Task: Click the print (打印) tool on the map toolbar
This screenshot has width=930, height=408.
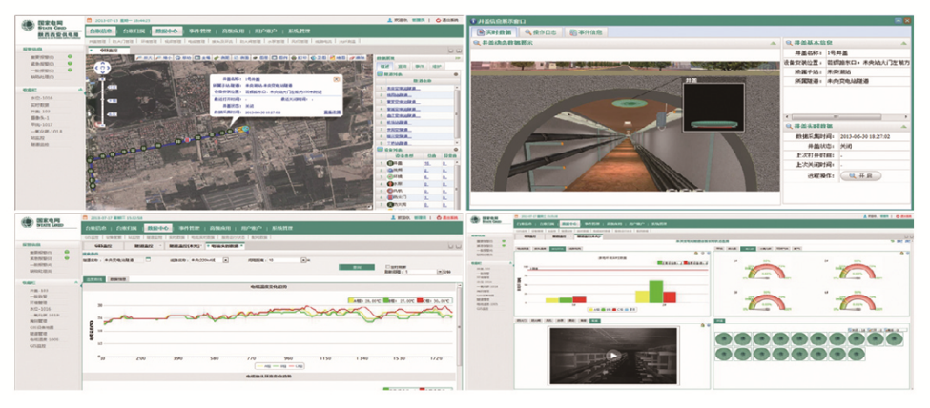Action: click(x=299, y=57)
